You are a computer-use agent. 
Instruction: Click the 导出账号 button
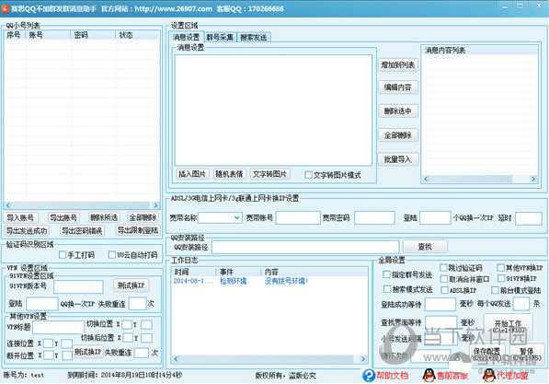[x=63, y=217]
